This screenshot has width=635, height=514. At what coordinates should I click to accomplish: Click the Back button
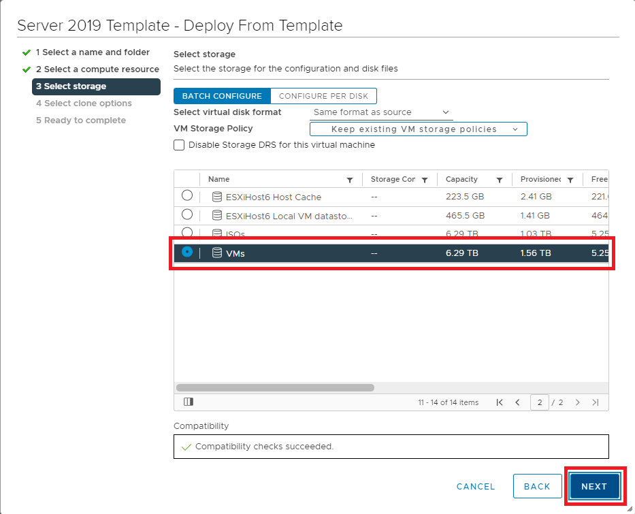(537, 486)
